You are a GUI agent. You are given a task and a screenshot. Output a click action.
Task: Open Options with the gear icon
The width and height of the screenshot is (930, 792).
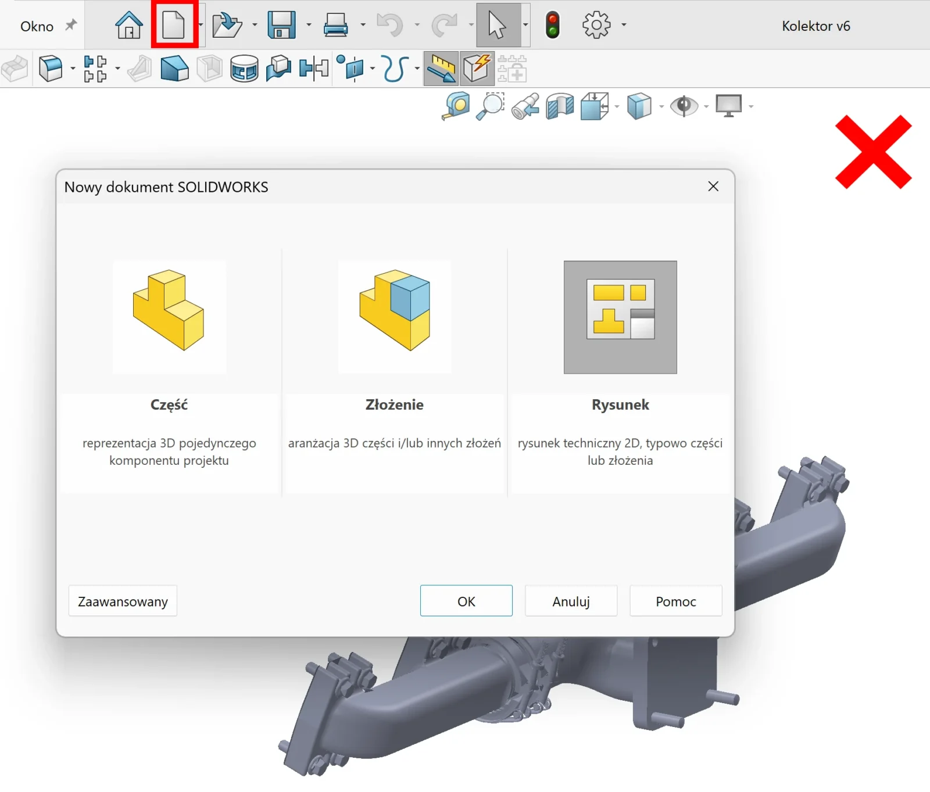596,25
